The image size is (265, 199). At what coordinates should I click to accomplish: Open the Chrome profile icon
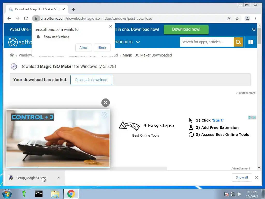tap(247, 18)
